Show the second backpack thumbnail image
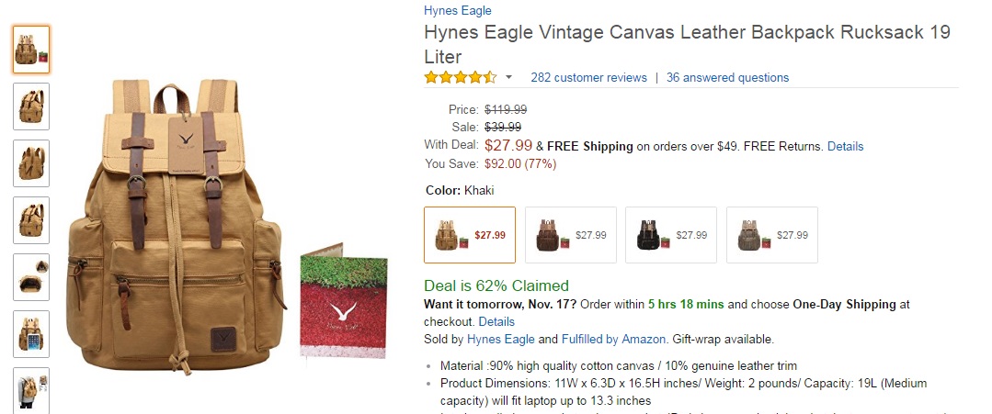Viewport: 992px width, 414px height. click(31, 106)
